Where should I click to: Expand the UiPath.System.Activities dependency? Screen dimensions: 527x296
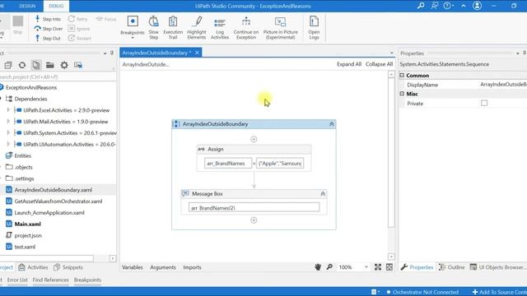tap(8, 133)
